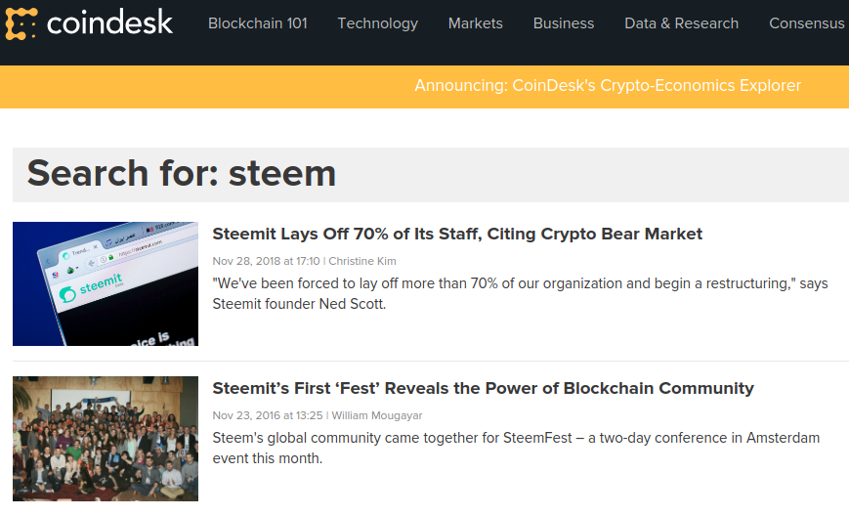View author Christine Kim's page

pos(362,261)
